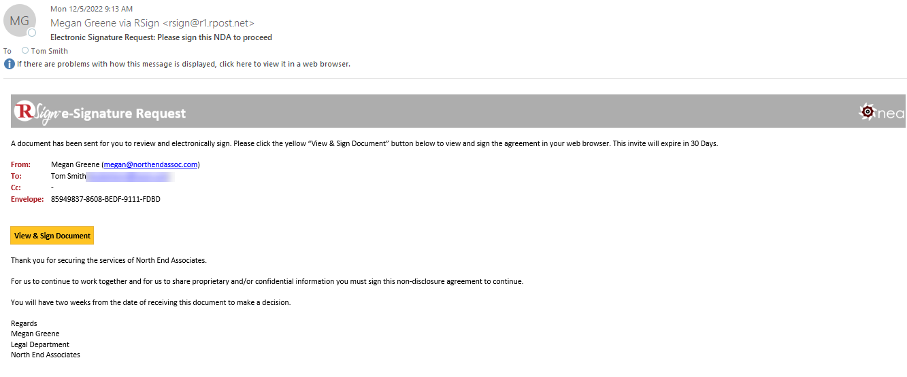This screenshot has height=377, width=907.
Task: Click the envelope ID 85949837-8608-BEDF-9111-FDBD
Action: (105, 199)
